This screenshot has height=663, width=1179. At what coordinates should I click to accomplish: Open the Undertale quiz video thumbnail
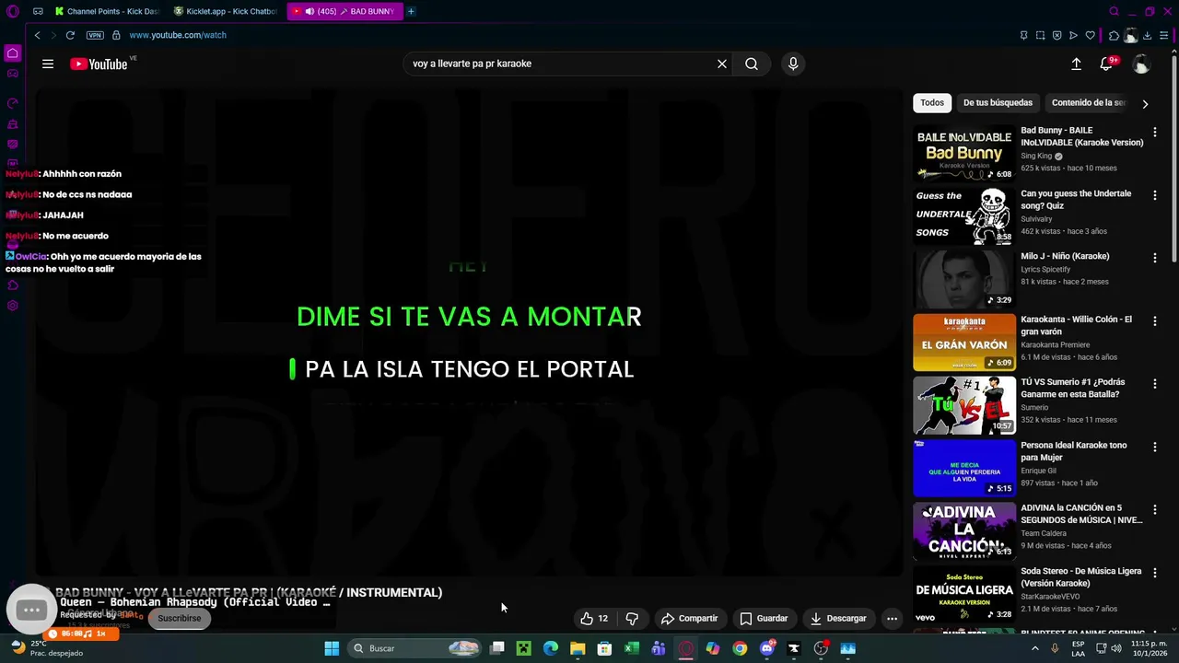point(964,216)
